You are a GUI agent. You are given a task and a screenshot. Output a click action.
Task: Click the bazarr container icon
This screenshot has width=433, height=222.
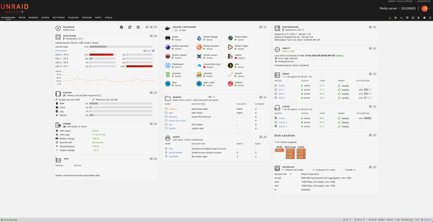click(x=168, y=38)
